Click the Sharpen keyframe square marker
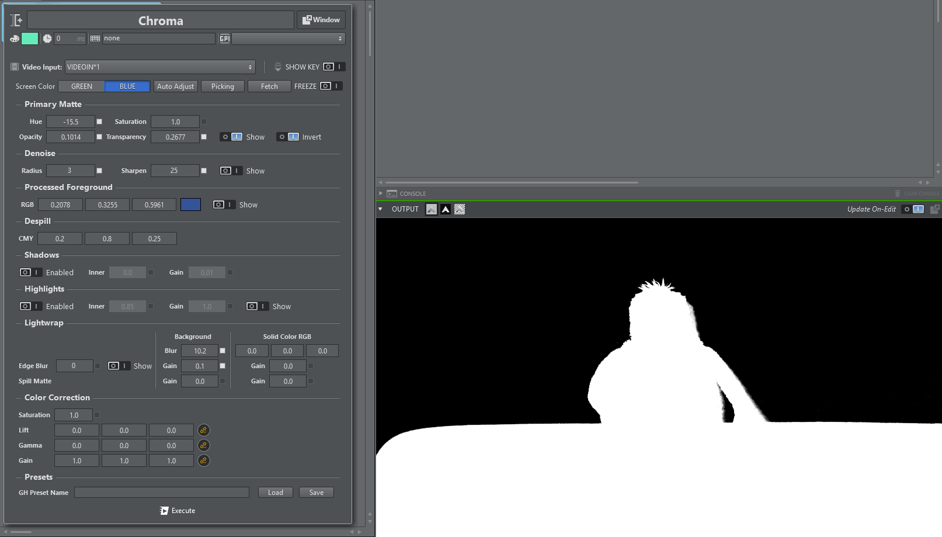This screenshot has width=942, height=537. tap(204, 171)
